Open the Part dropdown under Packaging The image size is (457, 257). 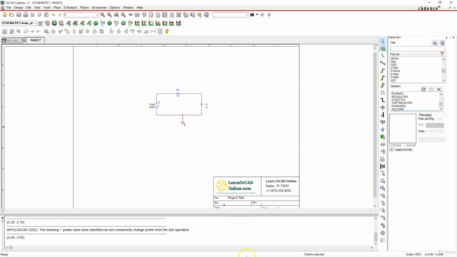tap(435, 125)
